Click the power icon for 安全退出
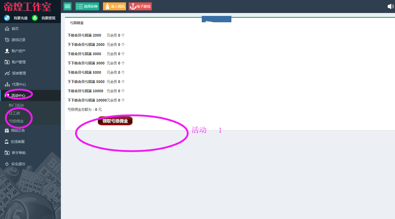This screenshot has height=219, width=395. (7, 164)
